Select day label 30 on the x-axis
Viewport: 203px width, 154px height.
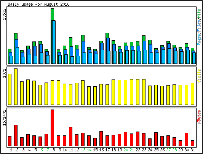[x=187, y=150]
